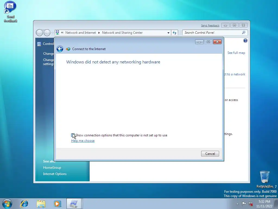Click connect to a network link behind dialog
The image size is (278, 209).
coord(235,74)
